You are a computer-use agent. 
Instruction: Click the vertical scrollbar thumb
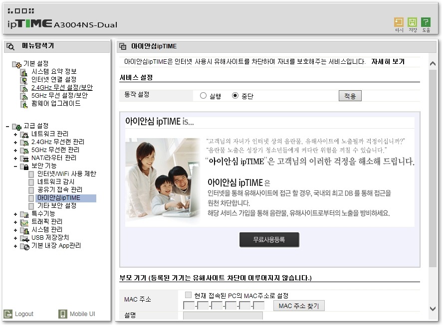433,168
